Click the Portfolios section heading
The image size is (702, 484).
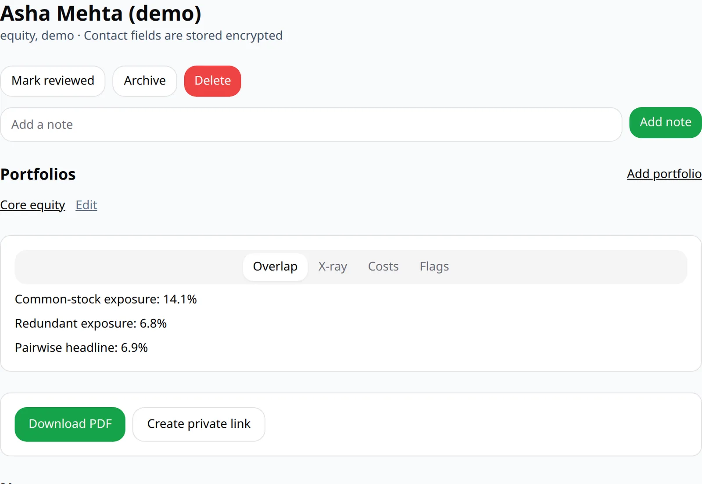[x=38, y=174]
